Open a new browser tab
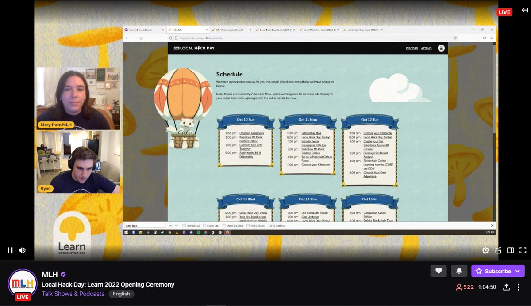Image resolution: width=531 pixels, height=306 pixels. [389, 30]
